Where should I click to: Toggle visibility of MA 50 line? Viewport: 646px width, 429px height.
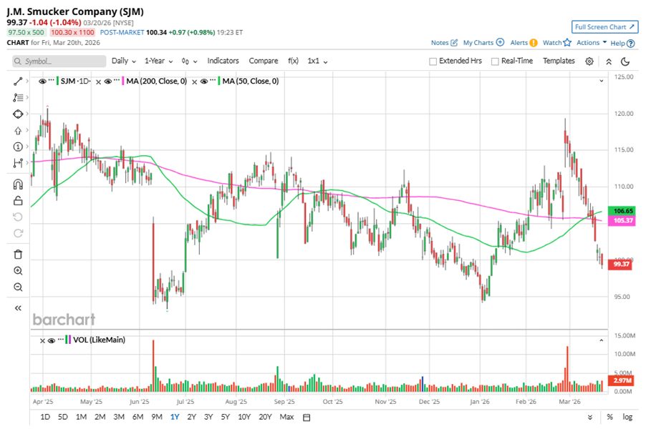(204, 82)
